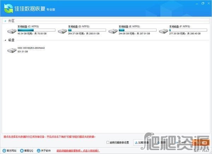Click the text 277.38 GB 可用, 共 286.48 GB

[x=185, y=33]
